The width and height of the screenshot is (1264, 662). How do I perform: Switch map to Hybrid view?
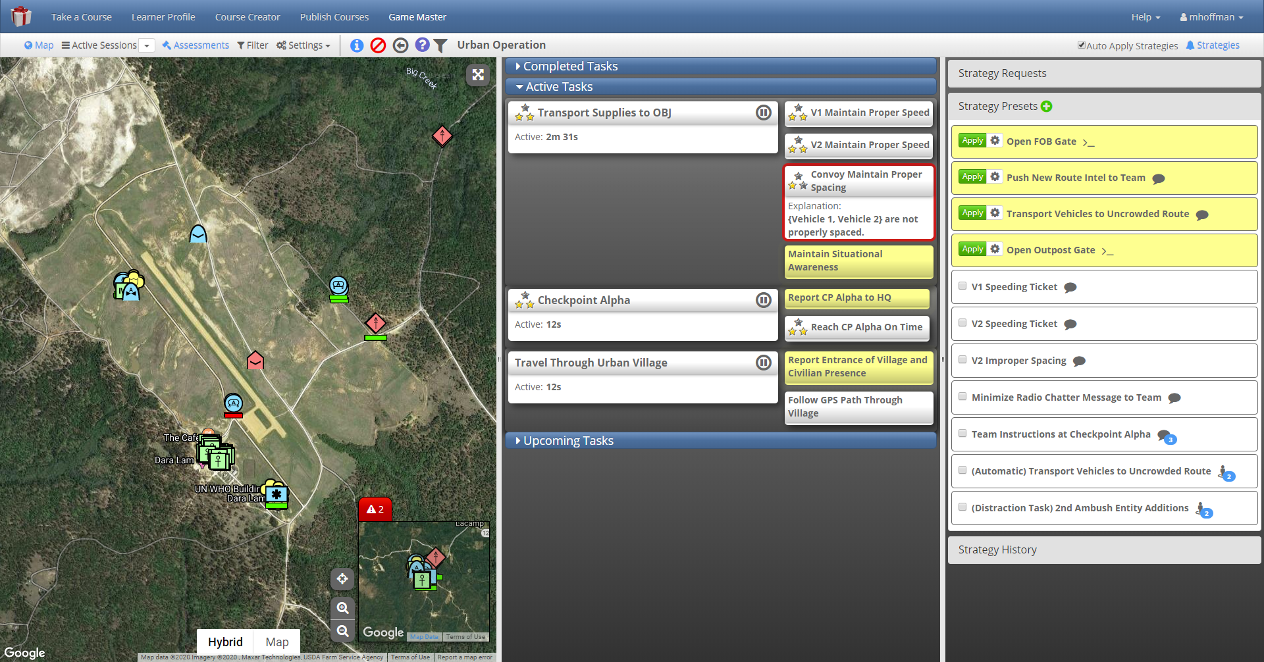click(x=225, y=642)
